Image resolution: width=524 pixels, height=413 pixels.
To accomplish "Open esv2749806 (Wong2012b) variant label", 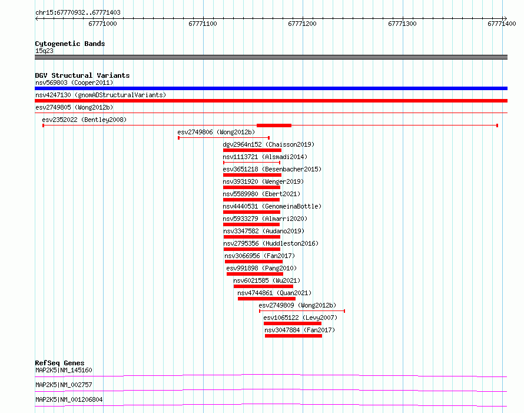I will click(216, 132).
